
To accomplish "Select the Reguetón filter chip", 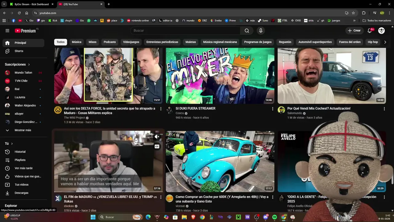I will click(x=285, y=42).
